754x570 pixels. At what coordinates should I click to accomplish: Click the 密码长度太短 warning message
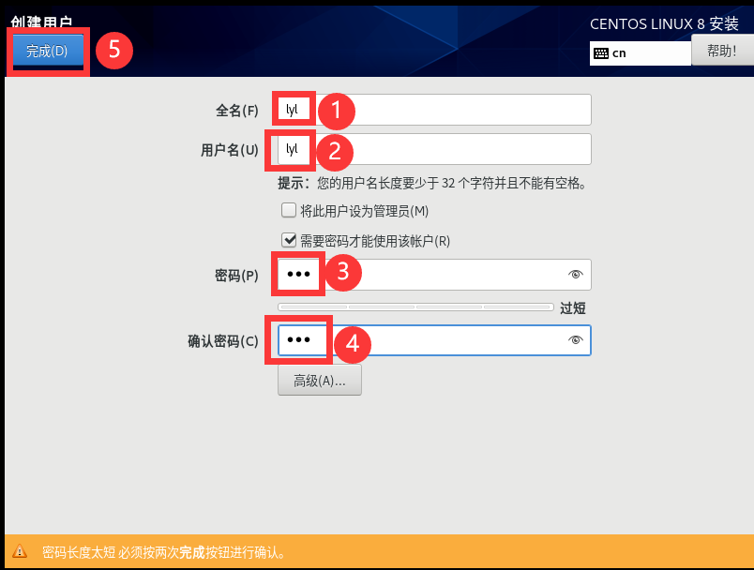pos(163,552)
